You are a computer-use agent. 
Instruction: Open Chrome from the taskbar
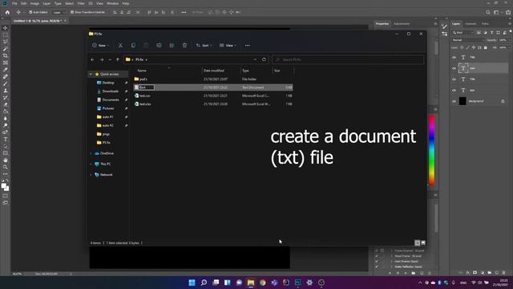(263, 283)
